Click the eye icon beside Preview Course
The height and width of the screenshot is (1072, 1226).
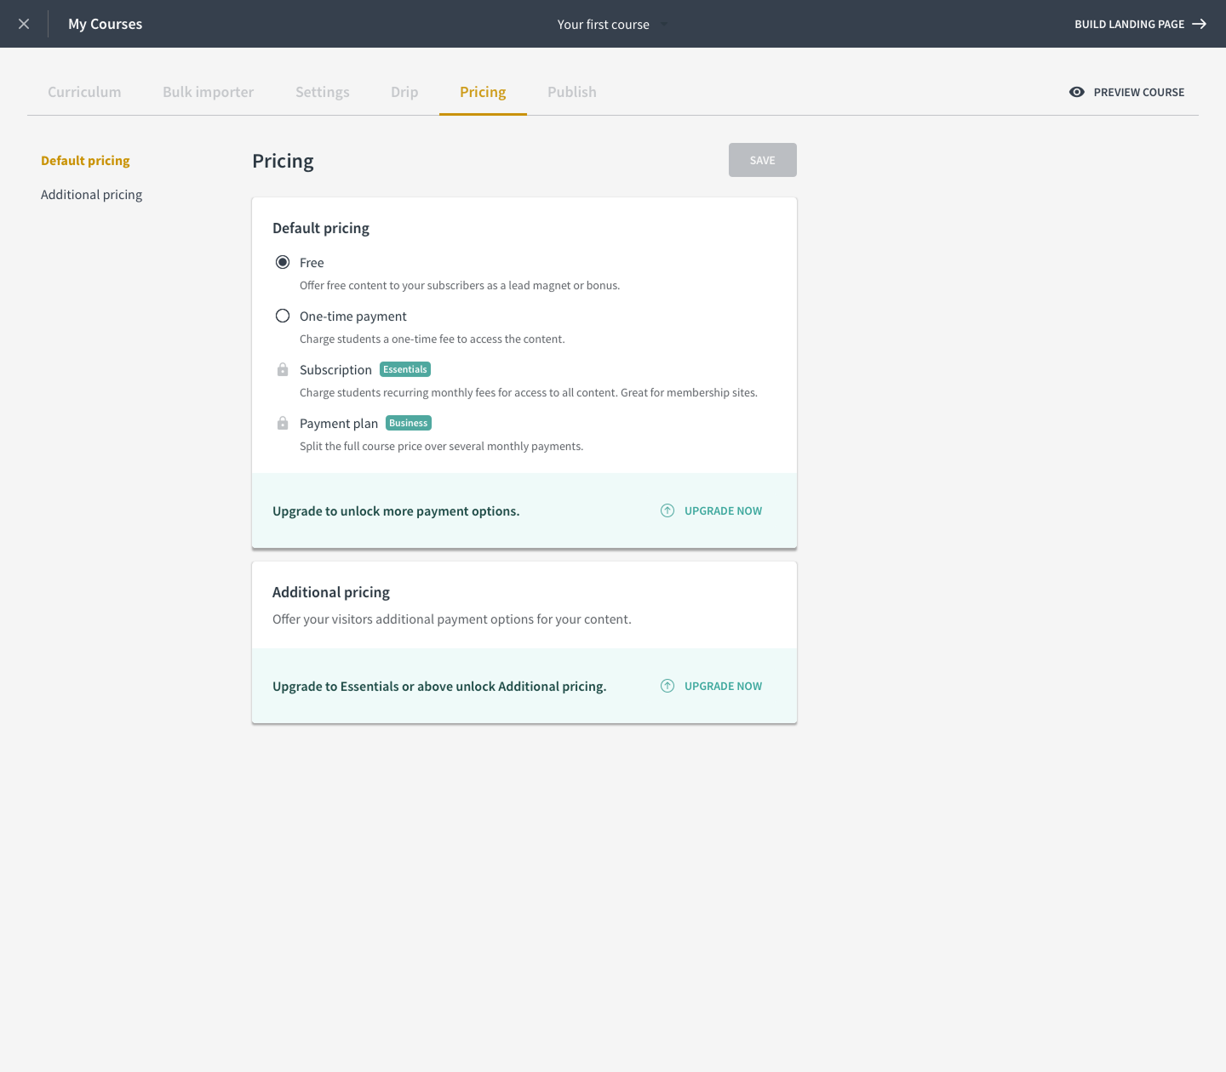click(1077, 92)
